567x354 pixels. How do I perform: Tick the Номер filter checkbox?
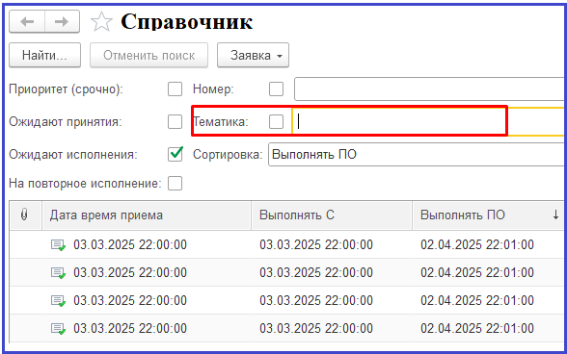point(276,88)
